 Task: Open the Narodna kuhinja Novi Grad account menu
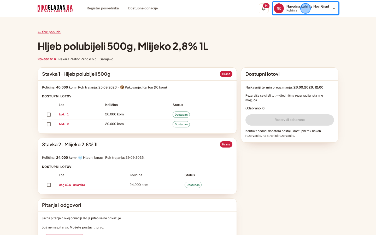(x=305, y=8)
